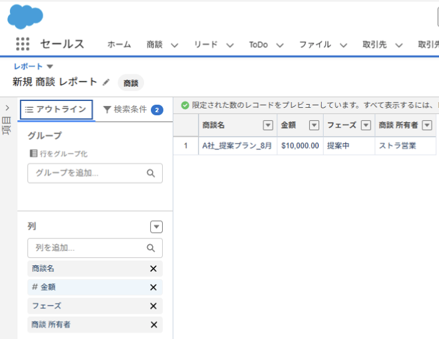This screenshot has width=439, height=339.
Task: Click the グループを追加 input field
Action: pyautogui.click(x=95, y=173)
